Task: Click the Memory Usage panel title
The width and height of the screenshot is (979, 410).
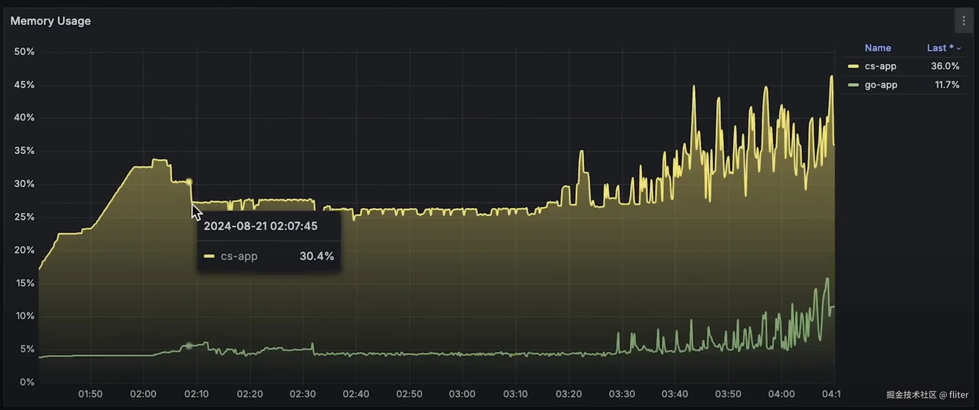Action: (51, 21)
